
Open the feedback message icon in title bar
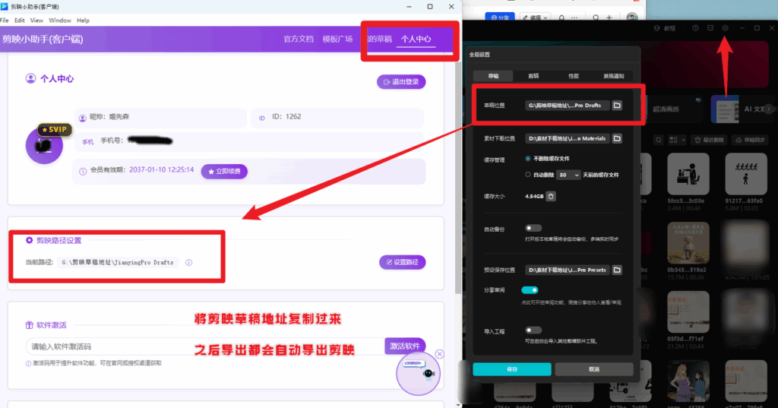[x=710, y=28]
